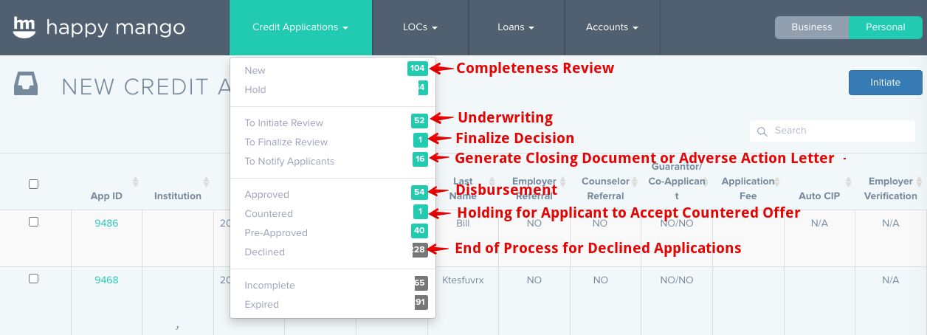Click the magnifier icon in search box
The image size is (927, 335).
pos(763,131)
